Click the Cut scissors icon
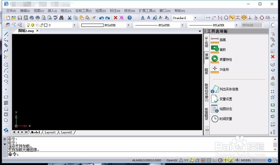The width and height of the screenshot is (280, 165). click(69, 18)
